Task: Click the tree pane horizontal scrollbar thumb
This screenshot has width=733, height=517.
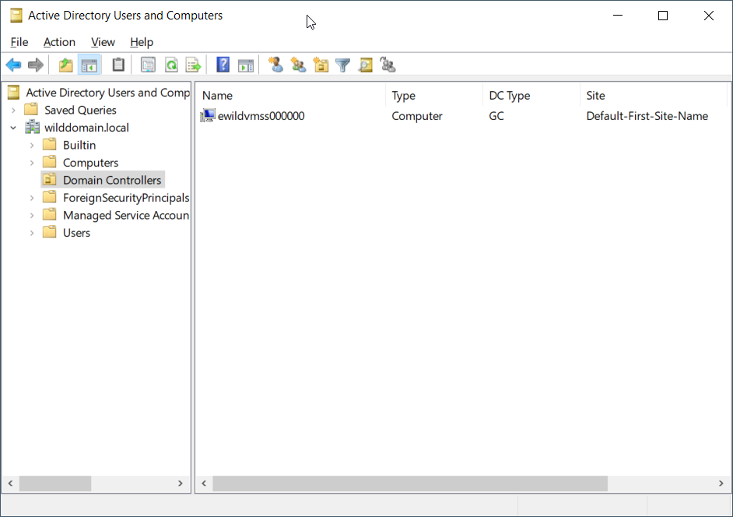Action: pyautogui.click(x=54, y=484)
